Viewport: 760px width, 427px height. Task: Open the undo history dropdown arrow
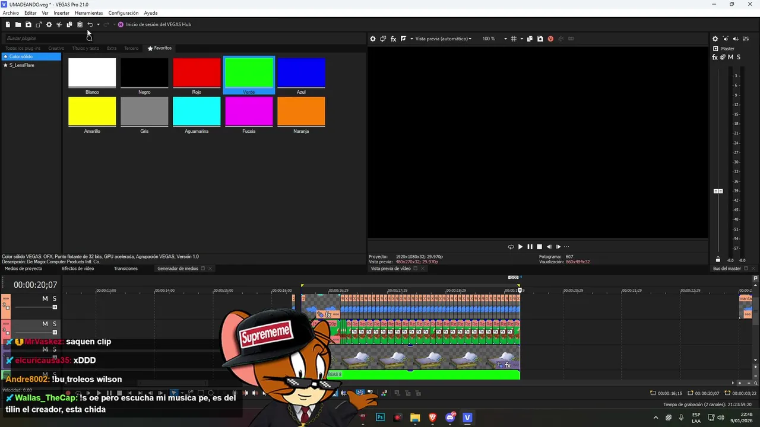pyautogui.click(x=98, y=24)
